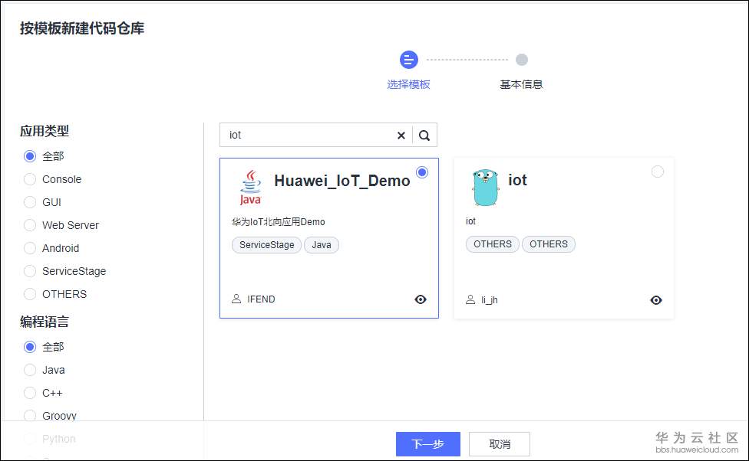
Task: Select 全部 under 编程语言
Action: (x=30, y=347)
